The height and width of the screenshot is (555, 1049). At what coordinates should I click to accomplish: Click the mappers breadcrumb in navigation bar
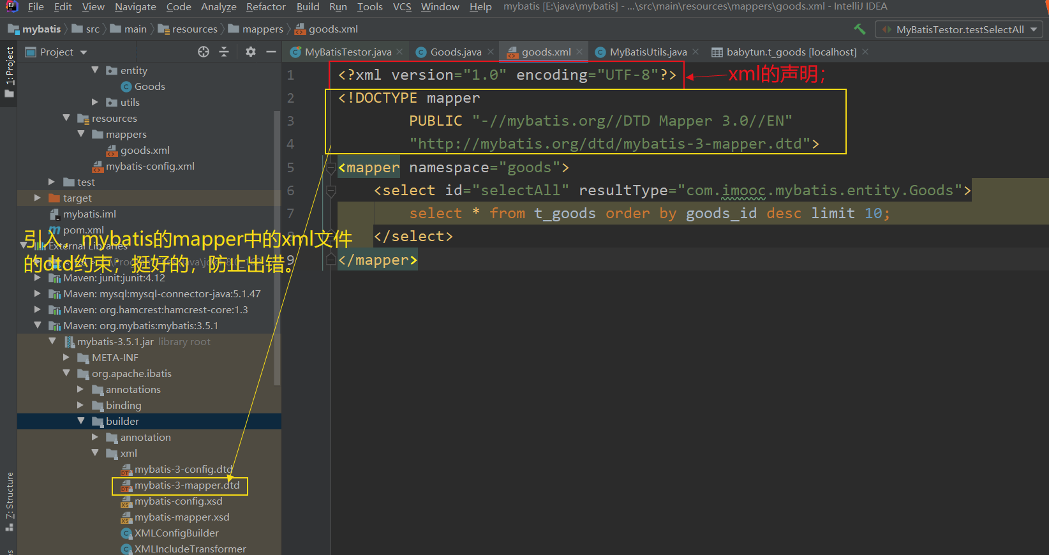click(x=255, y=29)
